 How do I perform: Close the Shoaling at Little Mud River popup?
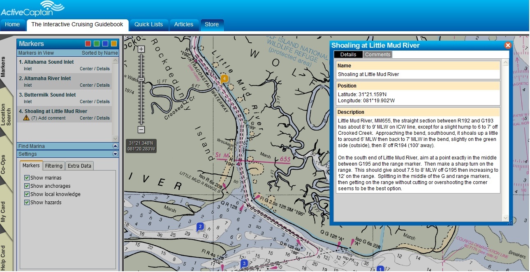(x=508, y=46)
